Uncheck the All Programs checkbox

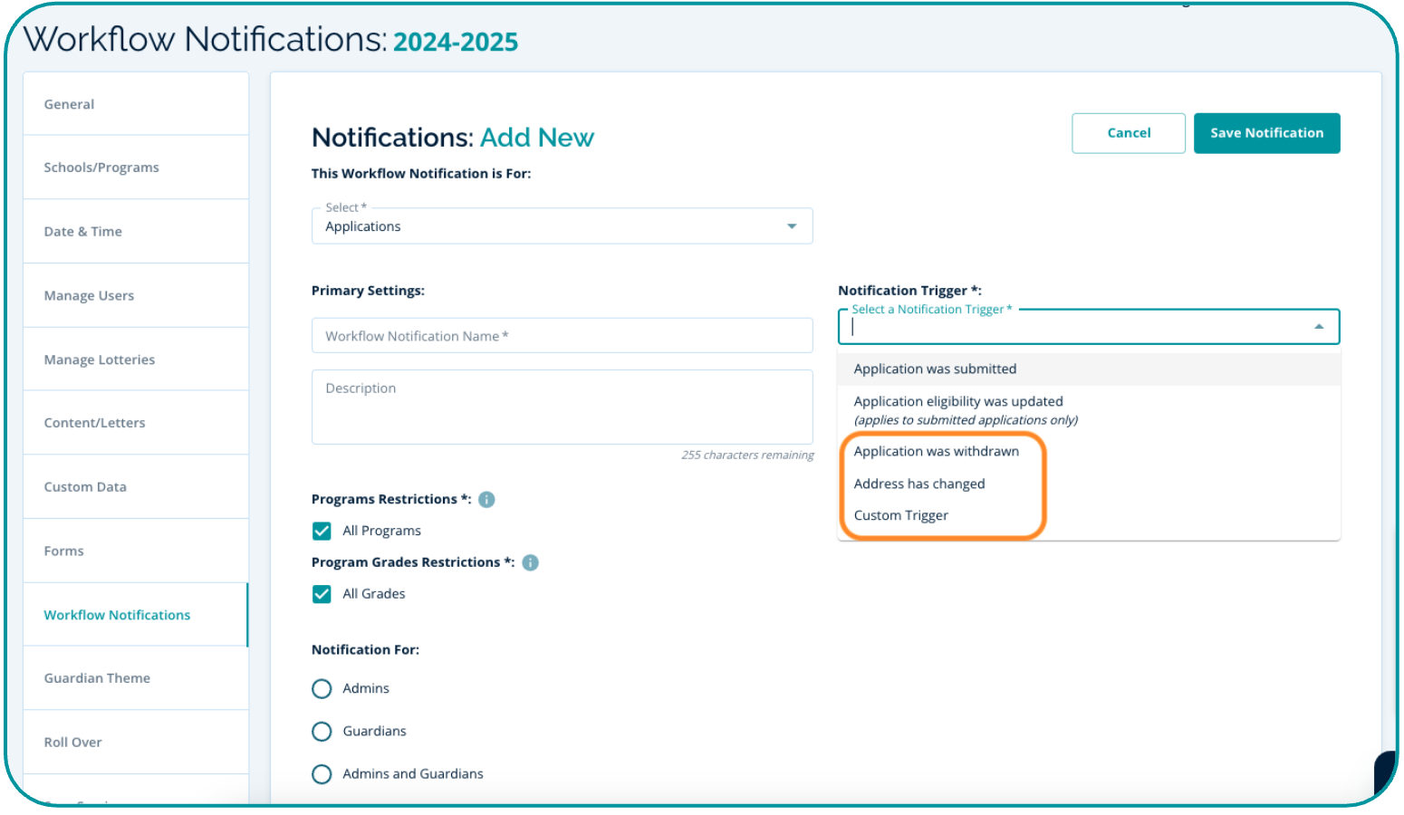(x=322, y=531)
